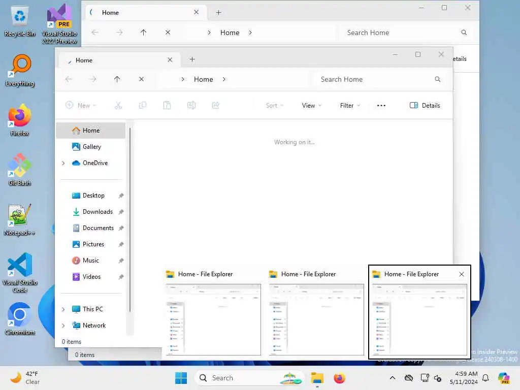Open Recycle Bin desktop icon

coord(20,21)
